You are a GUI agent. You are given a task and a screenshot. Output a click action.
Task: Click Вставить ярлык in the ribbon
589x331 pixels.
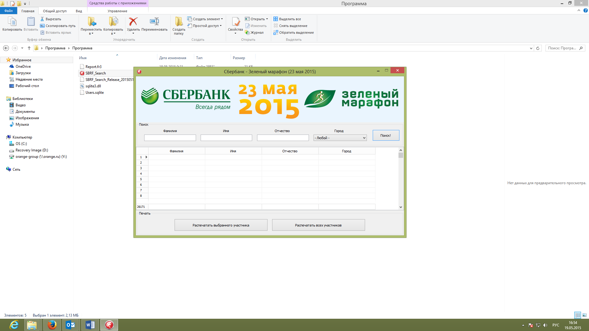pos(56,32)
